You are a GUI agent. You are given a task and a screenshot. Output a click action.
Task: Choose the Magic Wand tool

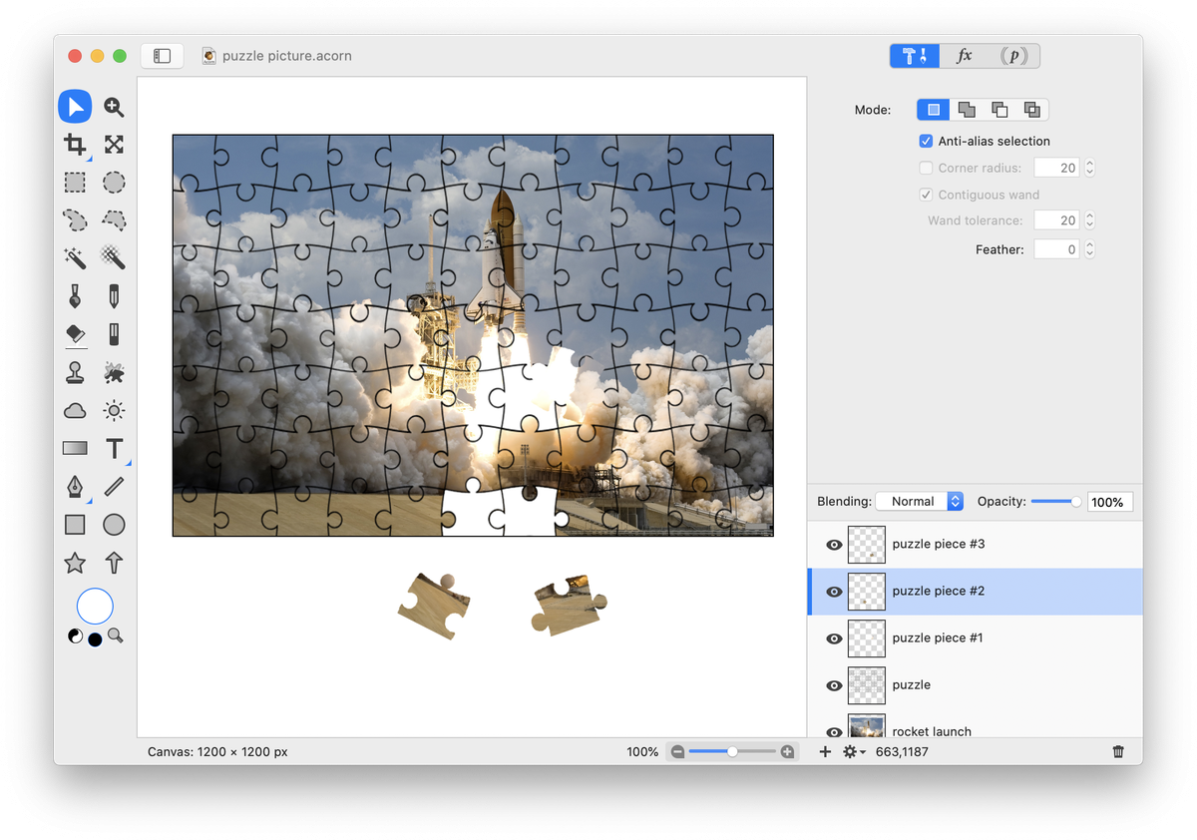pyautogui.click(x=75, y=258)
